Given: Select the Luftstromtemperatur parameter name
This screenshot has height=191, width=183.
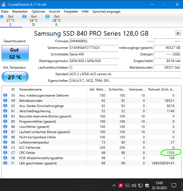Looking at the screenshot, I should coord(34,142).
